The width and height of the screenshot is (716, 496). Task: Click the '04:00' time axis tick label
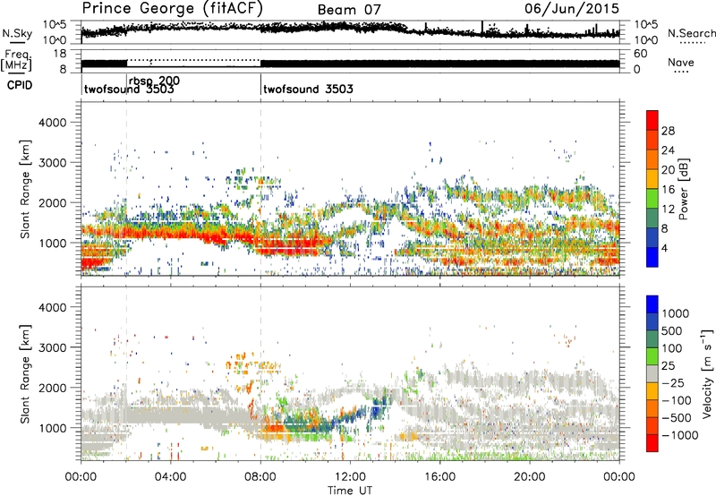coord(171,476)
